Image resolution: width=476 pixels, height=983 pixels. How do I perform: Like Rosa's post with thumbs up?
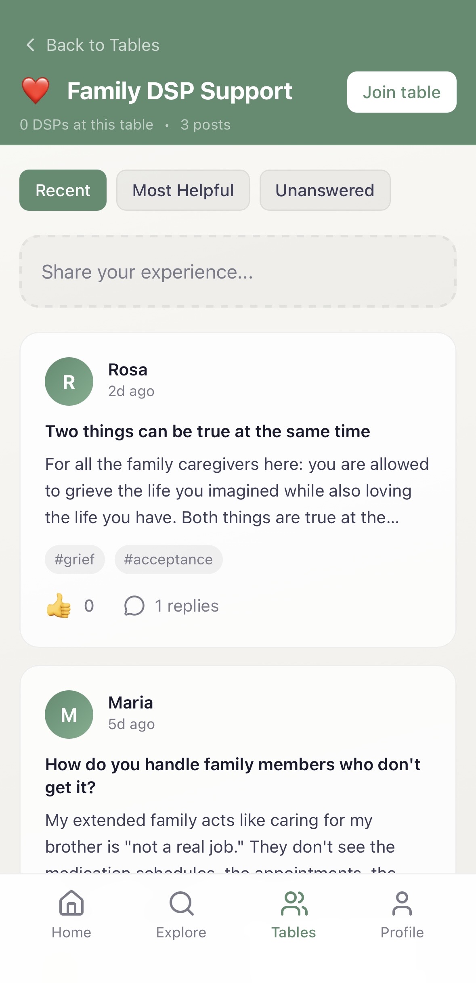59,606
